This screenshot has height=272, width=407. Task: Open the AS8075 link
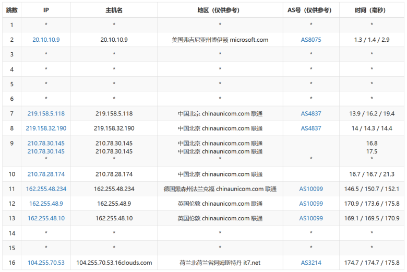[x=311, y=40]
